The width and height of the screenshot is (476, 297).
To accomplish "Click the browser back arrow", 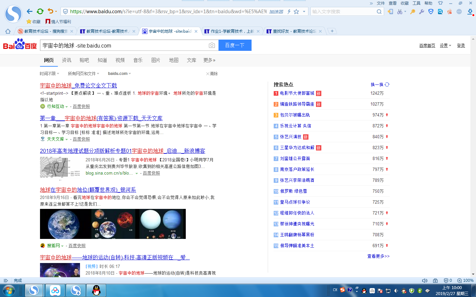I will 29,12.
